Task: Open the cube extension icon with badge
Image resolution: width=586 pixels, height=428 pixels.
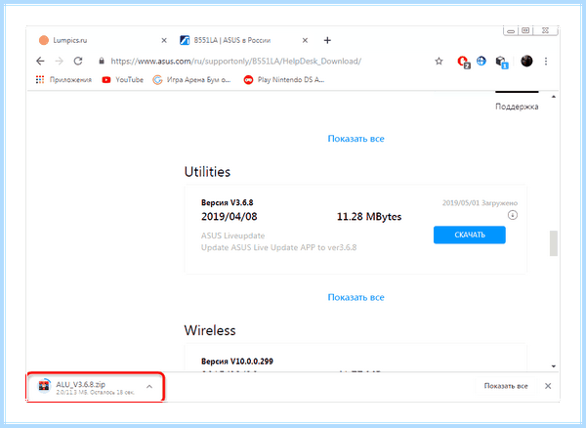Action: [501, 62]
